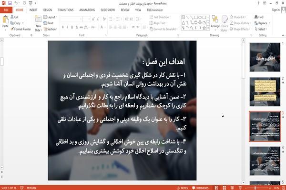Viewport: 286px width, 190px height.
Task: Open the REVIEW tab
Action: (125, 10)
